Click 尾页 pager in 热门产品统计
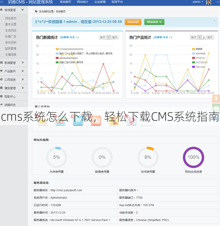Screen dimensions: 220x226 pyautogui.click(x=210, y=37)
